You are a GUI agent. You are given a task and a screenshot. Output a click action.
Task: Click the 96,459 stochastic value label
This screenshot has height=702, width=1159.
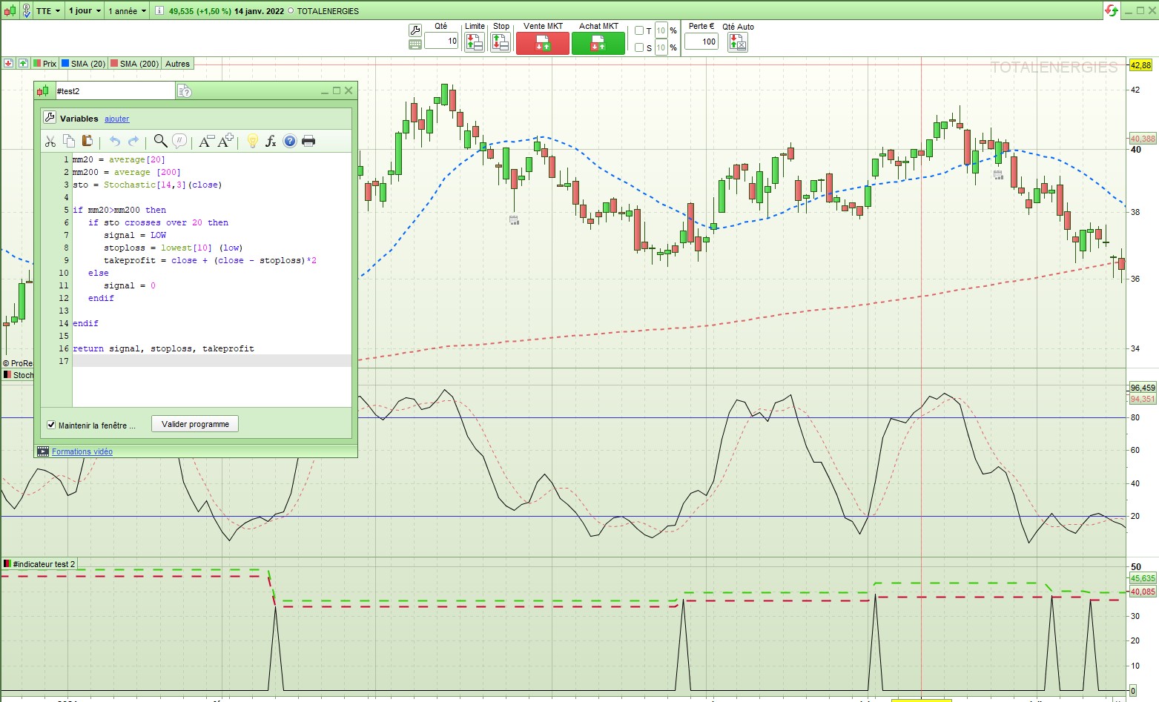coord(1143,388)
